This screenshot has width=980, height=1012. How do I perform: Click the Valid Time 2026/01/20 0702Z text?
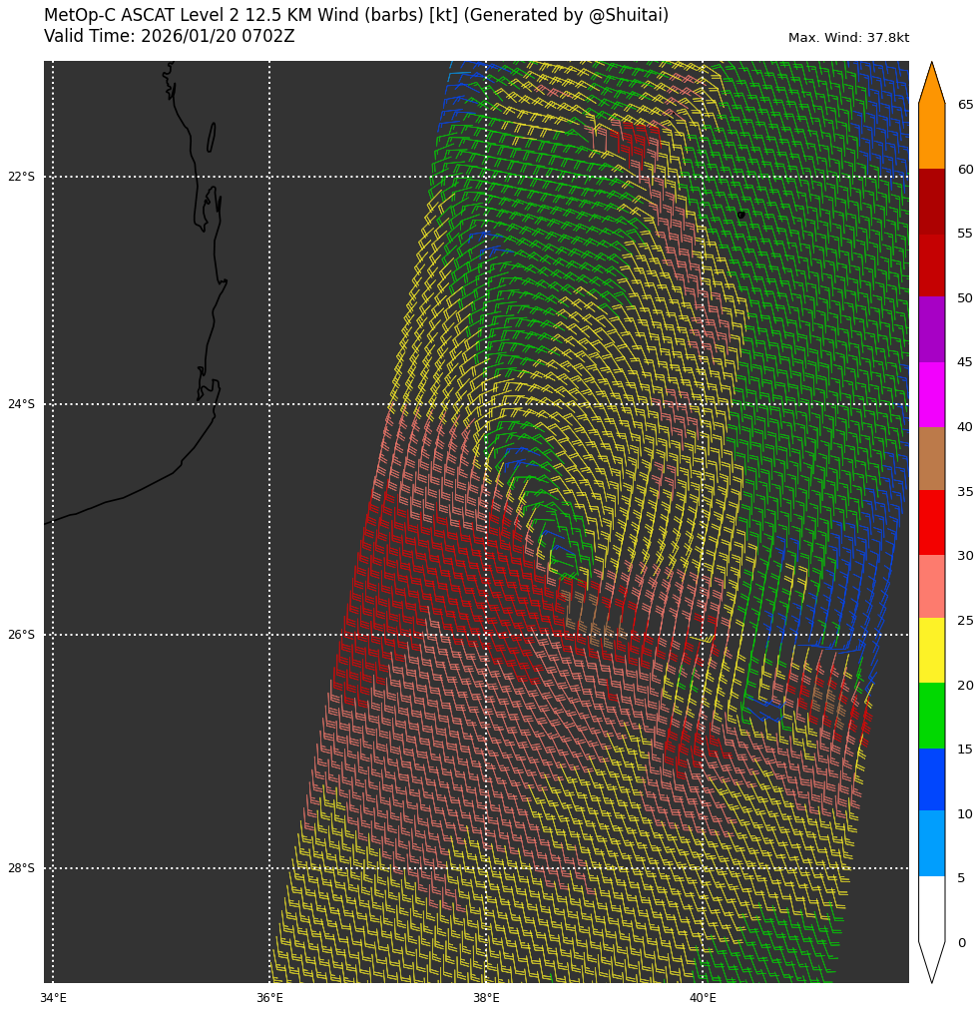(x=169, y=36)
